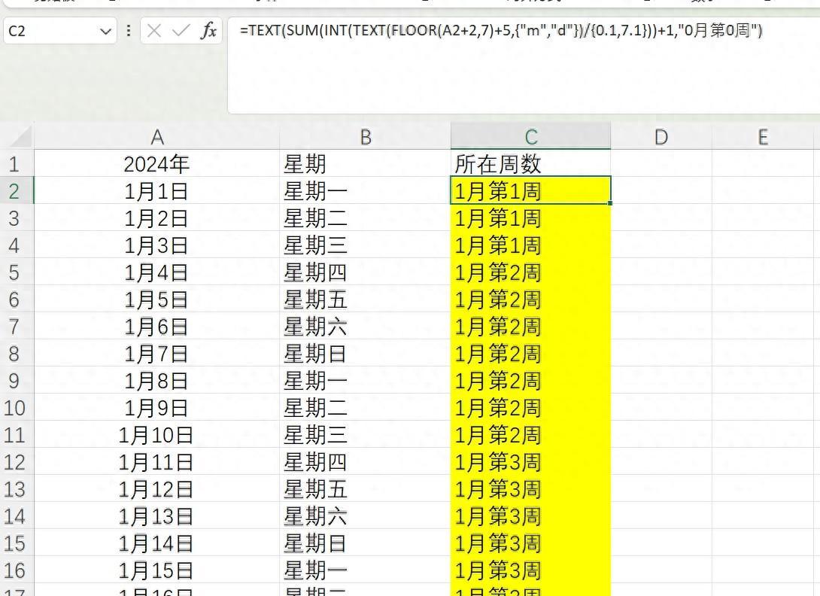Select row 2 header
820x596 pixels.
17,191
